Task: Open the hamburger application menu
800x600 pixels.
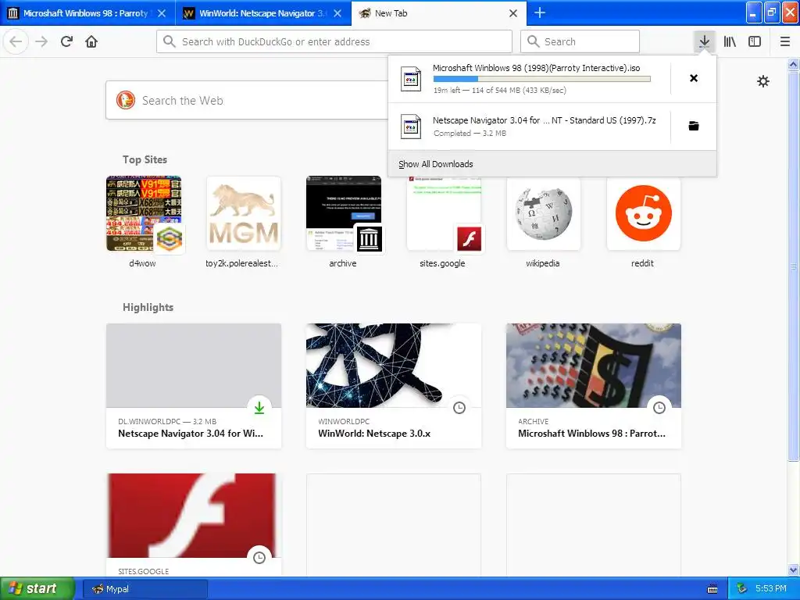Action: [784, 41]
